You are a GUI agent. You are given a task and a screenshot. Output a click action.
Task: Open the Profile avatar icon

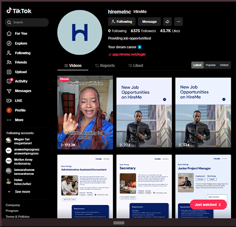pyautogui.click(x=9, y=110)
